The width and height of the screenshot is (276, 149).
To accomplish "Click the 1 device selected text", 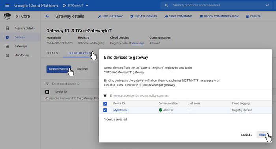I will (116, 119).
